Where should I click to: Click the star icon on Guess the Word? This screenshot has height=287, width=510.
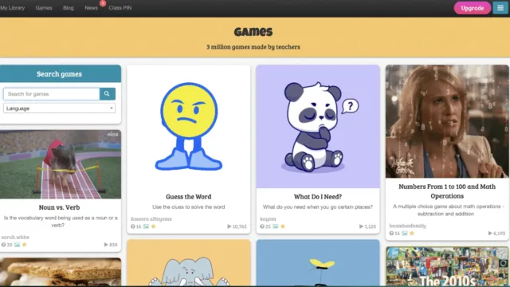(x=154, y=226)
